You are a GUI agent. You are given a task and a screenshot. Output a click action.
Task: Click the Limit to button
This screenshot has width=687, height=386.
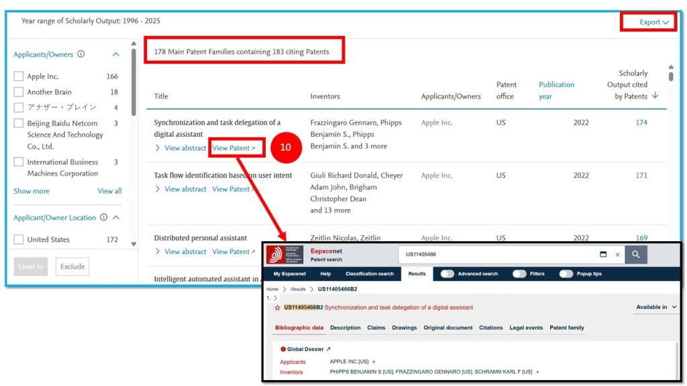coord(31,267)
